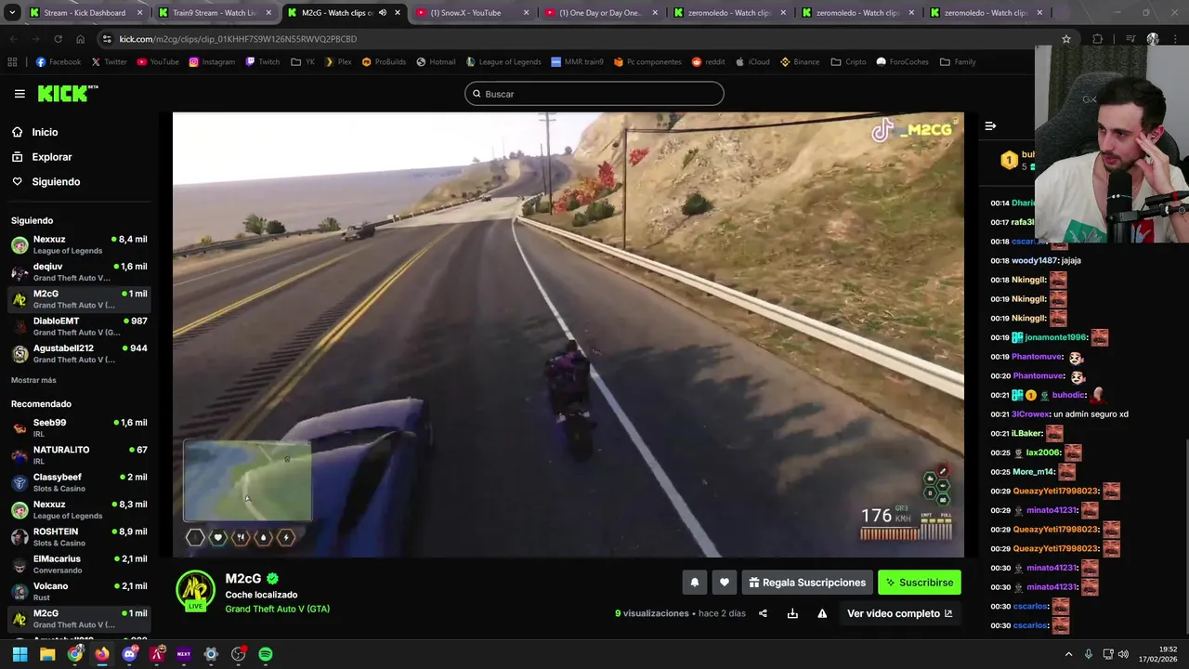This screenshot has width=1189, height=669.
Task: Open OBS Studio from the taskbar
Action: point(239,654)
